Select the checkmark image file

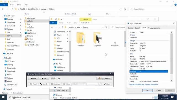[x=114, y=44]
